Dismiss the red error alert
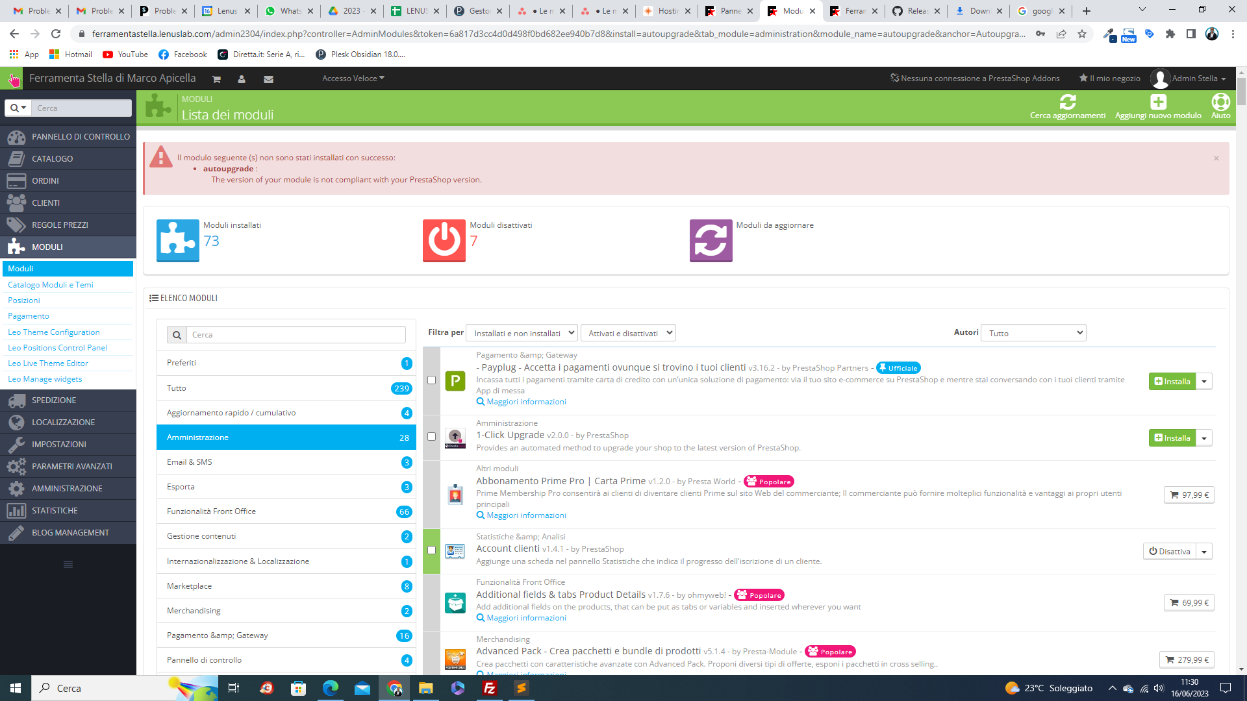 click(1216, 158)
